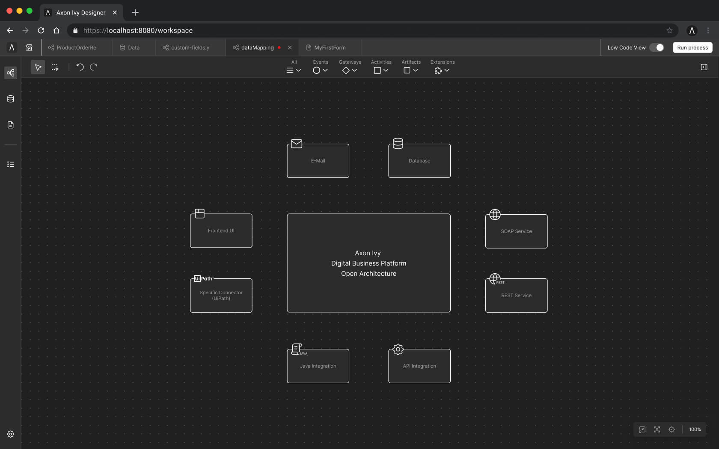
Task: Select the E-Mail node
Action: click(x=318, y=161)
